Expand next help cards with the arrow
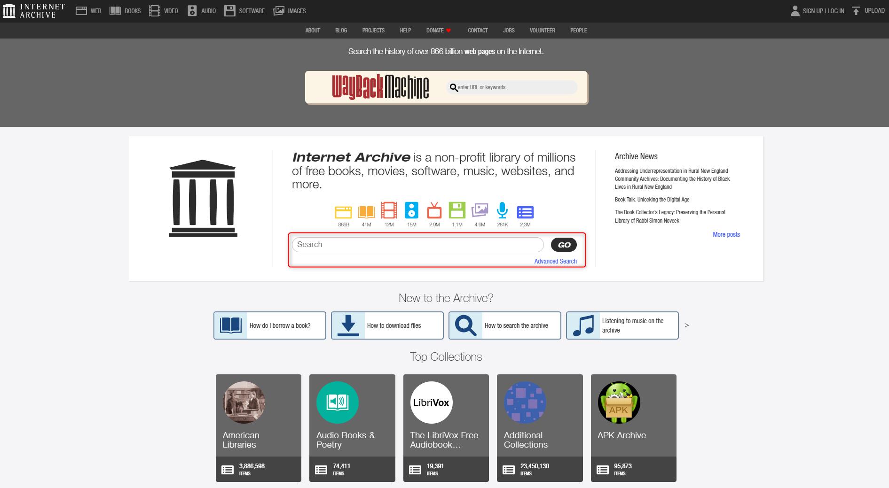 coord(687,325)
